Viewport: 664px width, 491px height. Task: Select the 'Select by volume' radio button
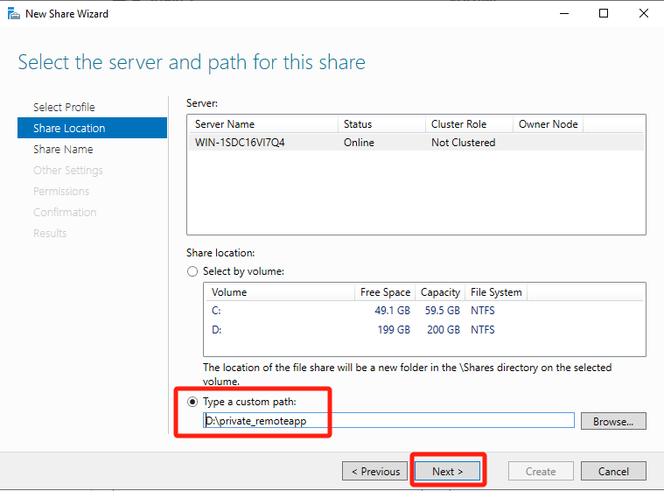coord(192,271)
